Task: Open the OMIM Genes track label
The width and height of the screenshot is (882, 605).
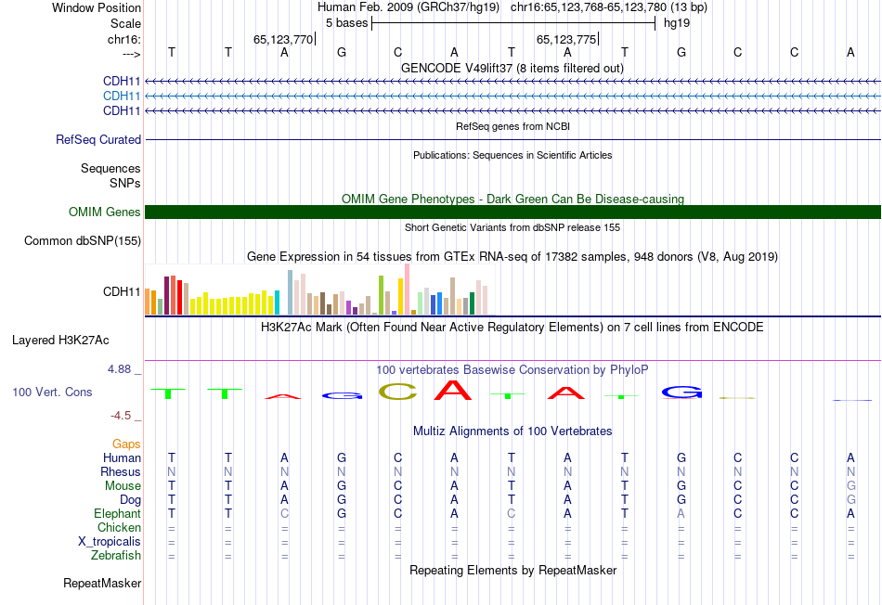Action: coord(105,212)
